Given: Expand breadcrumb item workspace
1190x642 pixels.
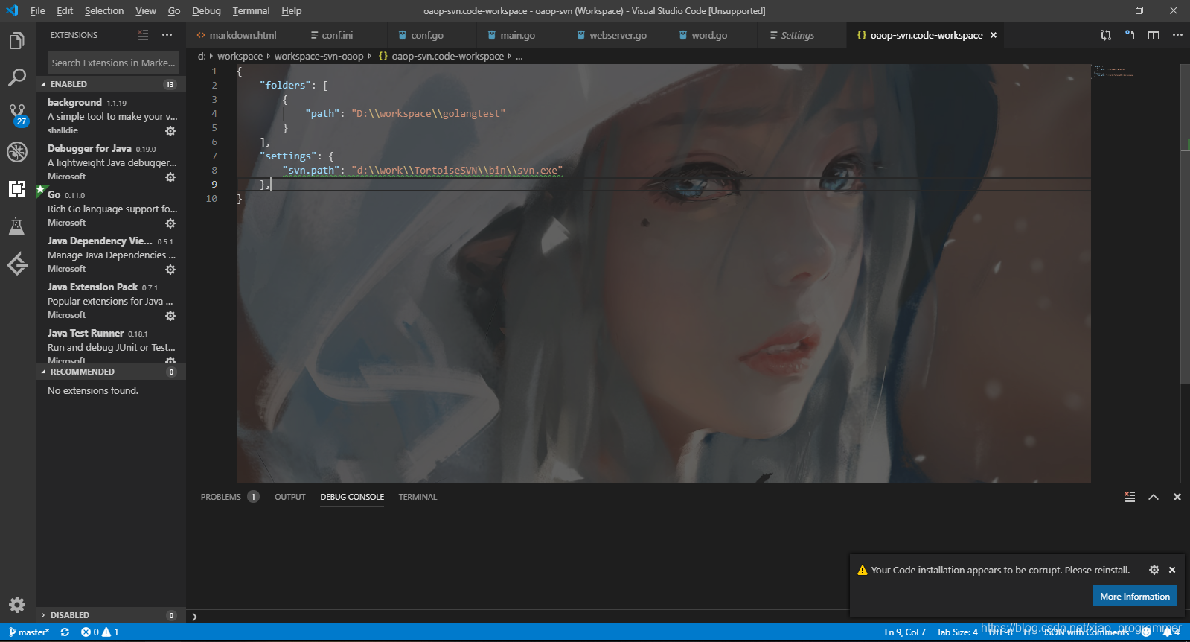Looking at the screenshot, I should 240,56.
